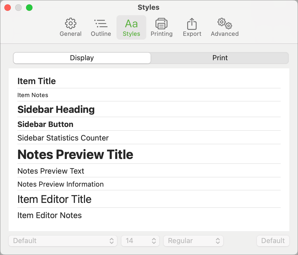Open the Regular font weight dropdown
This screenshot has height=255, width=298.
193,241
